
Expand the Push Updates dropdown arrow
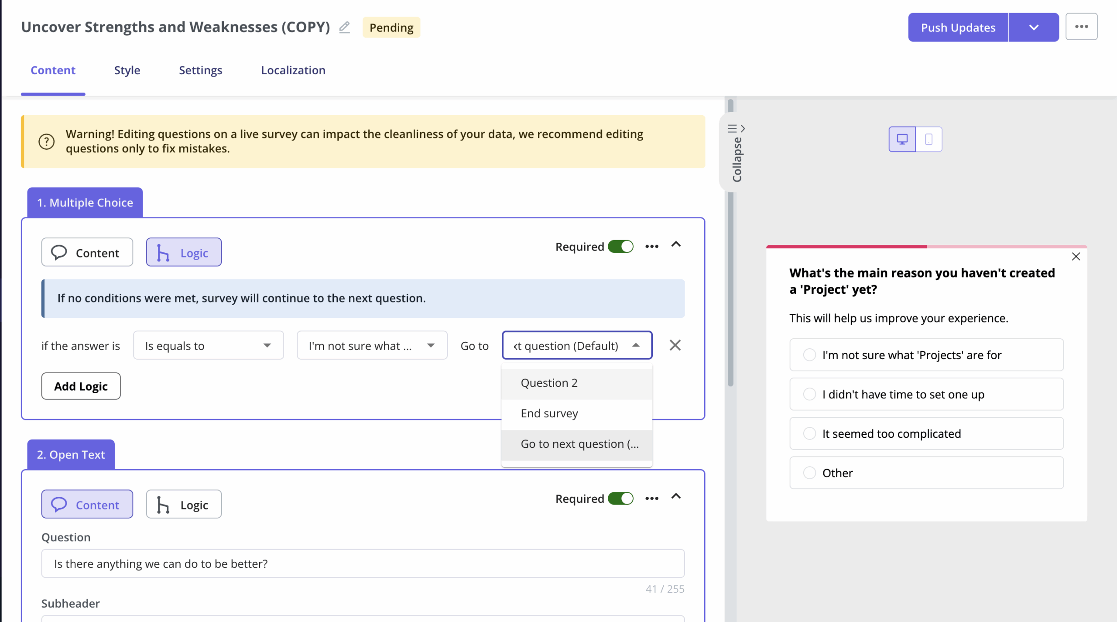tap(1033, 27)
